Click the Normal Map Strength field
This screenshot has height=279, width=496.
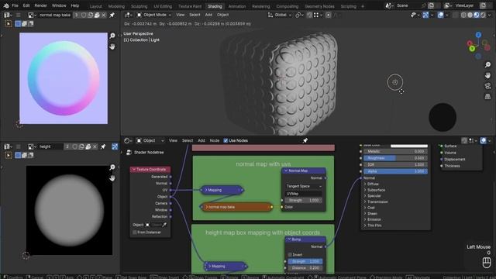pyautogui.click(x=304, y=200)
